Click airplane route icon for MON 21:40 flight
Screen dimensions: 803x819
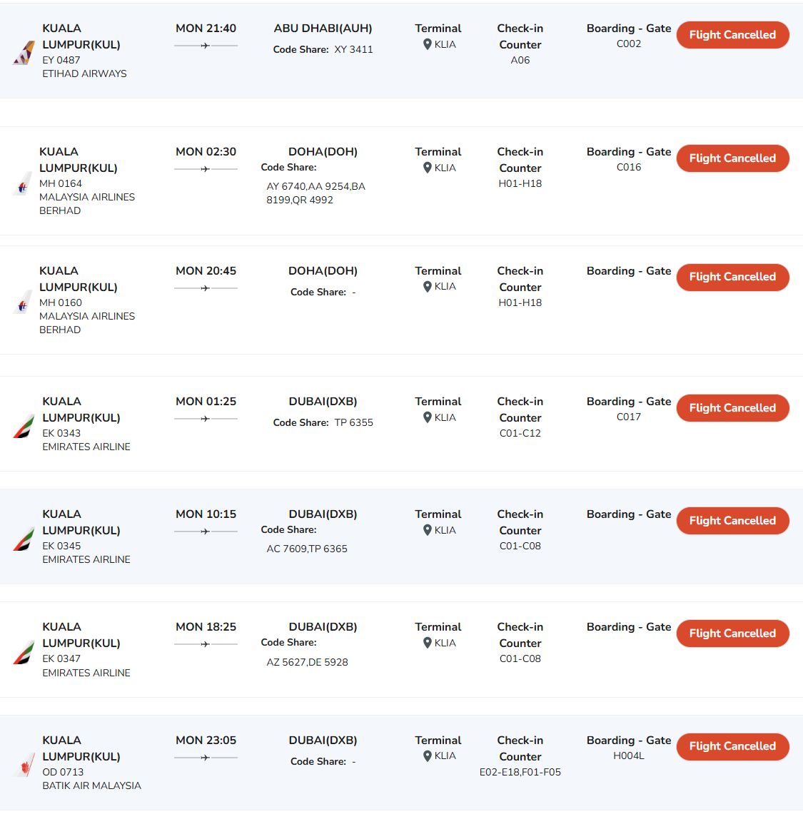coord(206,46)
